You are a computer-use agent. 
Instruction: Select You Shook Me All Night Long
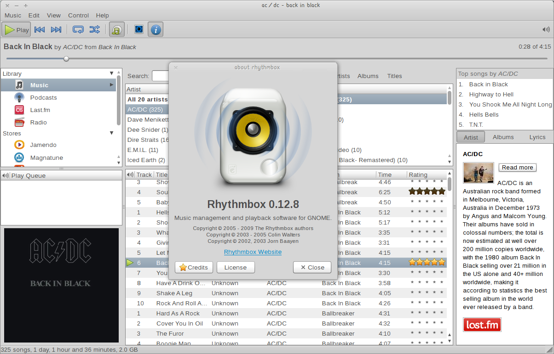(510, 104)
